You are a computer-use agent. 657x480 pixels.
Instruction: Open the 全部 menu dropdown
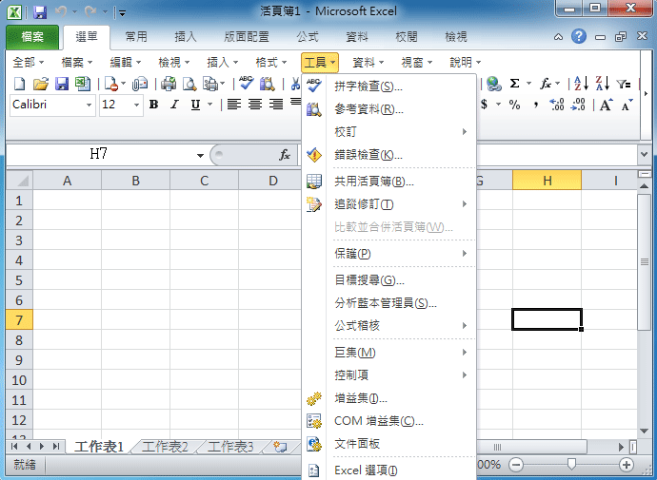[x=28, y=63]
